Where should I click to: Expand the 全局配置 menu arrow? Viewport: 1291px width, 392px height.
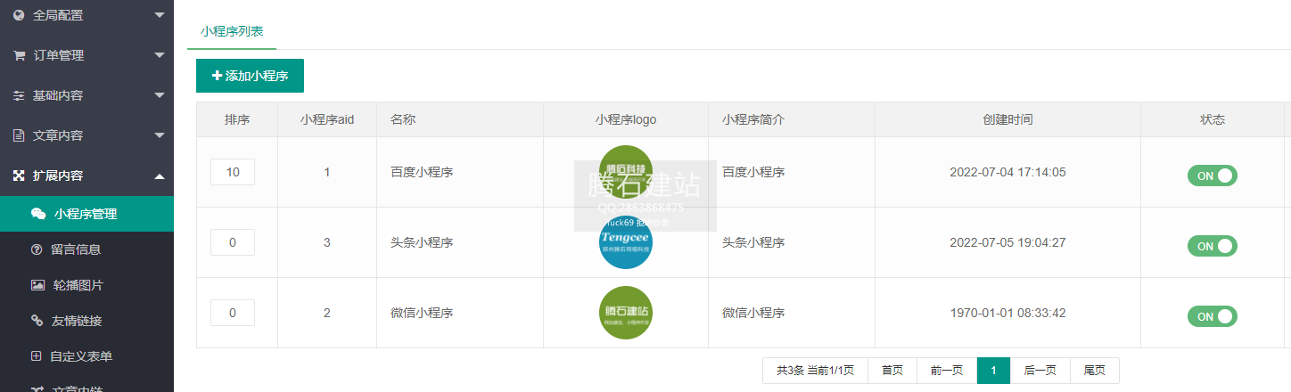point(159,15)
